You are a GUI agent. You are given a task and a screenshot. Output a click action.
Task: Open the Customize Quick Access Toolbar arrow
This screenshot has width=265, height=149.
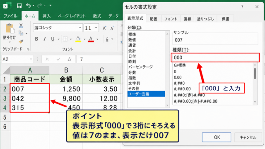point(51,5)
